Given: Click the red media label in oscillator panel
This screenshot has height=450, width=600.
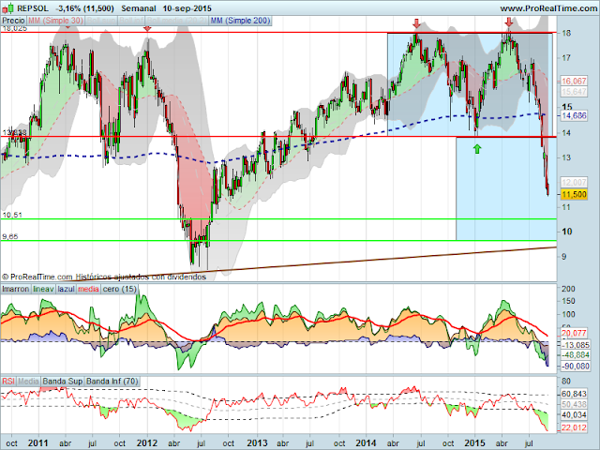Looking at the screenshot, I should [x=88, y=289].
